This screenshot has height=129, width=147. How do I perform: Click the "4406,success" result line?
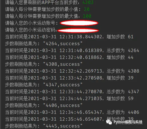pos(44,106)
